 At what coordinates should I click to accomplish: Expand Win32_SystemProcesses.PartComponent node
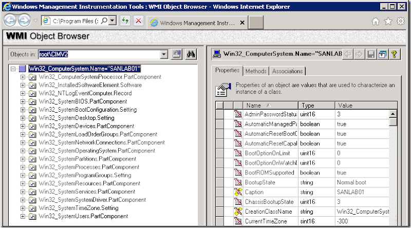(23, 167)
